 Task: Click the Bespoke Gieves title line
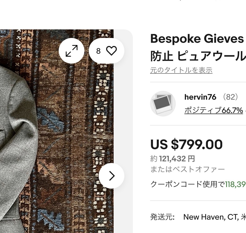(197, 39)
